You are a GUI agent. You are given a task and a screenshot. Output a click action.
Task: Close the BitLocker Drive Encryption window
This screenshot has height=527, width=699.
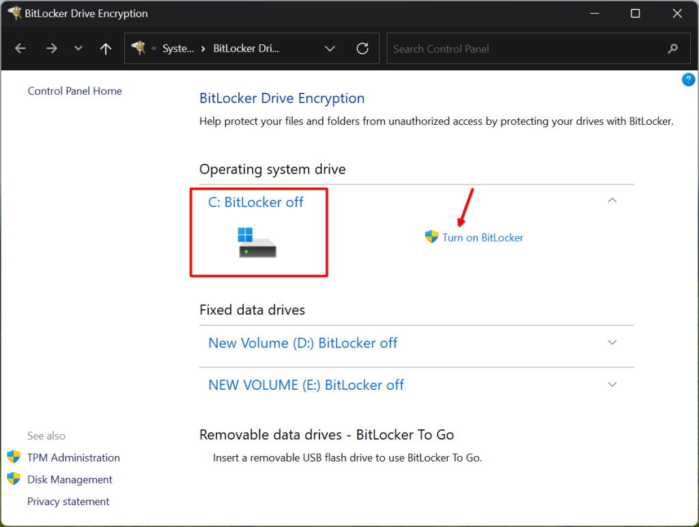point(677,14)
